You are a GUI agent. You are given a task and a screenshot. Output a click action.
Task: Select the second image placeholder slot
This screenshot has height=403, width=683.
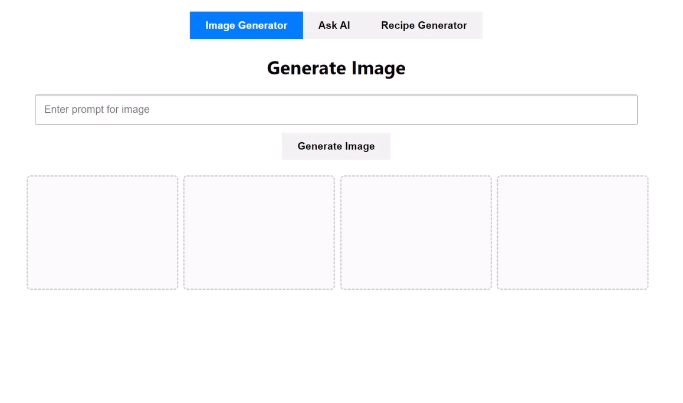(x=258, y=232)
